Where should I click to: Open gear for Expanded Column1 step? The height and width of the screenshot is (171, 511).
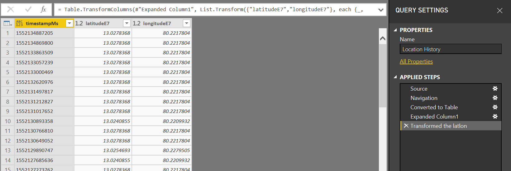(x=495, y=116)
